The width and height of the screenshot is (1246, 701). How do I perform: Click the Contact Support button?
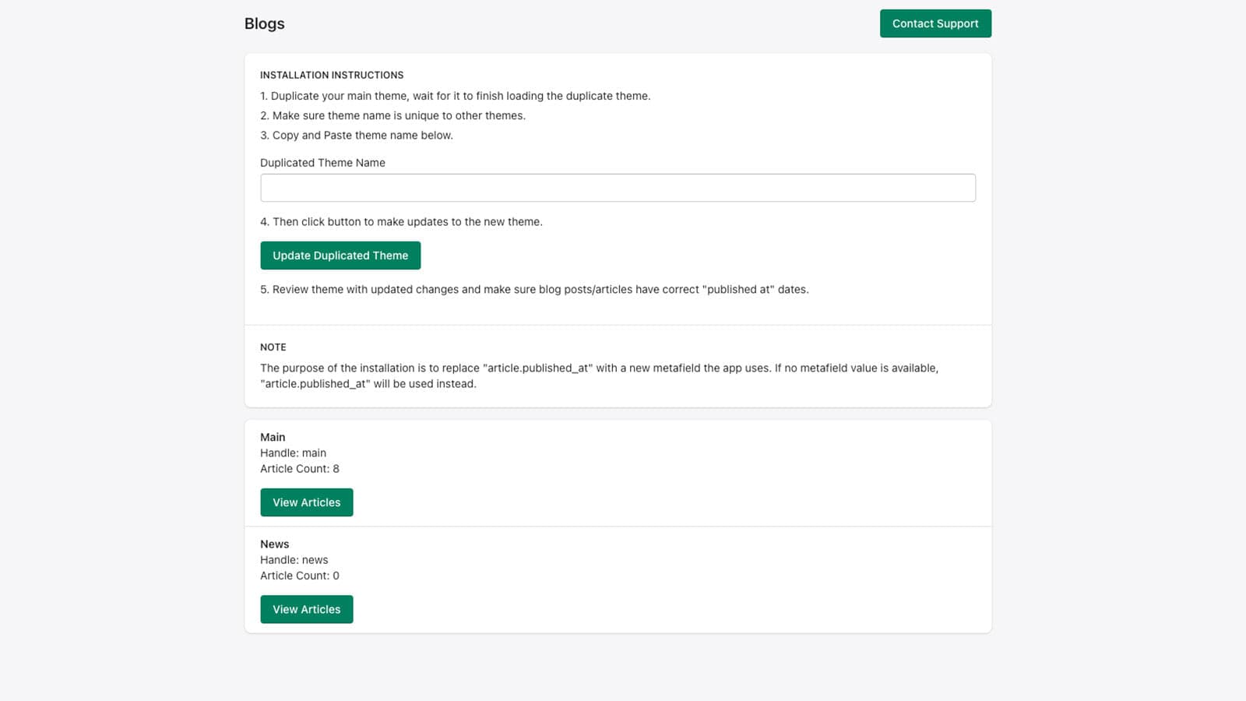(x=935, y=23)
